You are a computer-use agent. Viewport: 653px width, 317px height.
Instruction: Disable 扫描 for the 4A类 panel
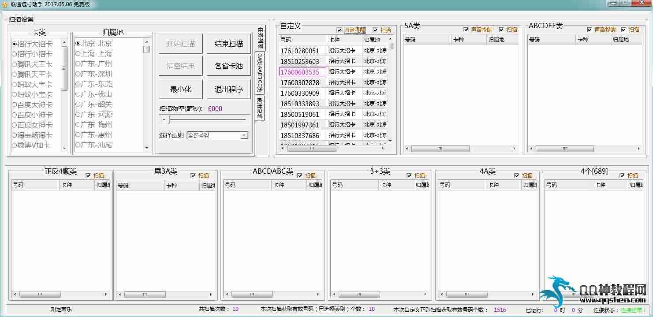(x=523, y=175)
